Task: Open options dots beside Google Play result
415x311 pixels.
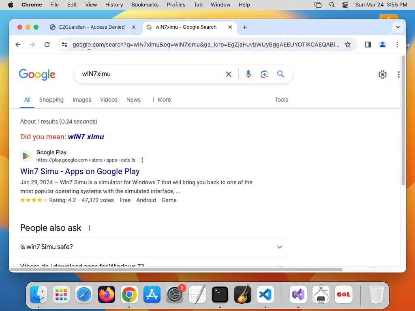Action: [142, 160]
